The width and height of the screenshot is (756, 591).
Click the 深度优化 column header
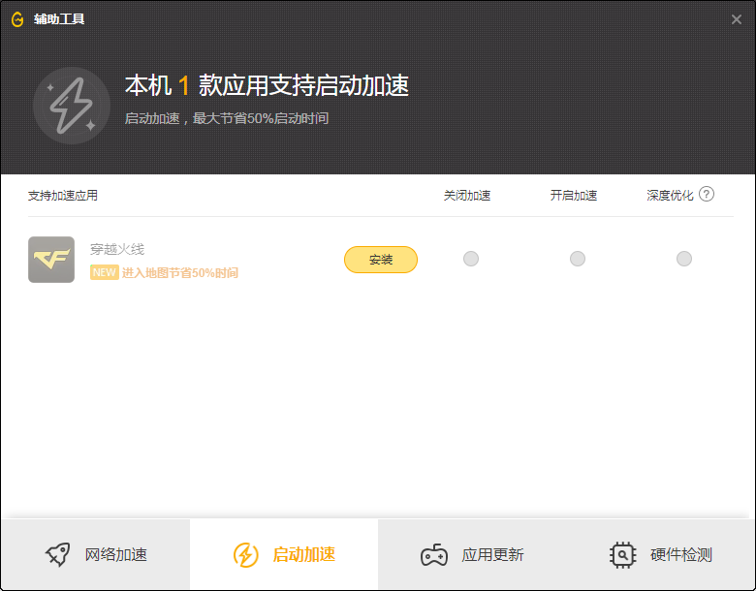click(x=670, y=196)
